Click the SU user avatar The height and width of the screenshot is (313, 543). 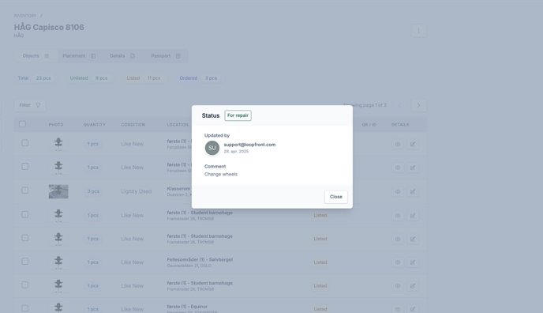click(x=212, y=148)
